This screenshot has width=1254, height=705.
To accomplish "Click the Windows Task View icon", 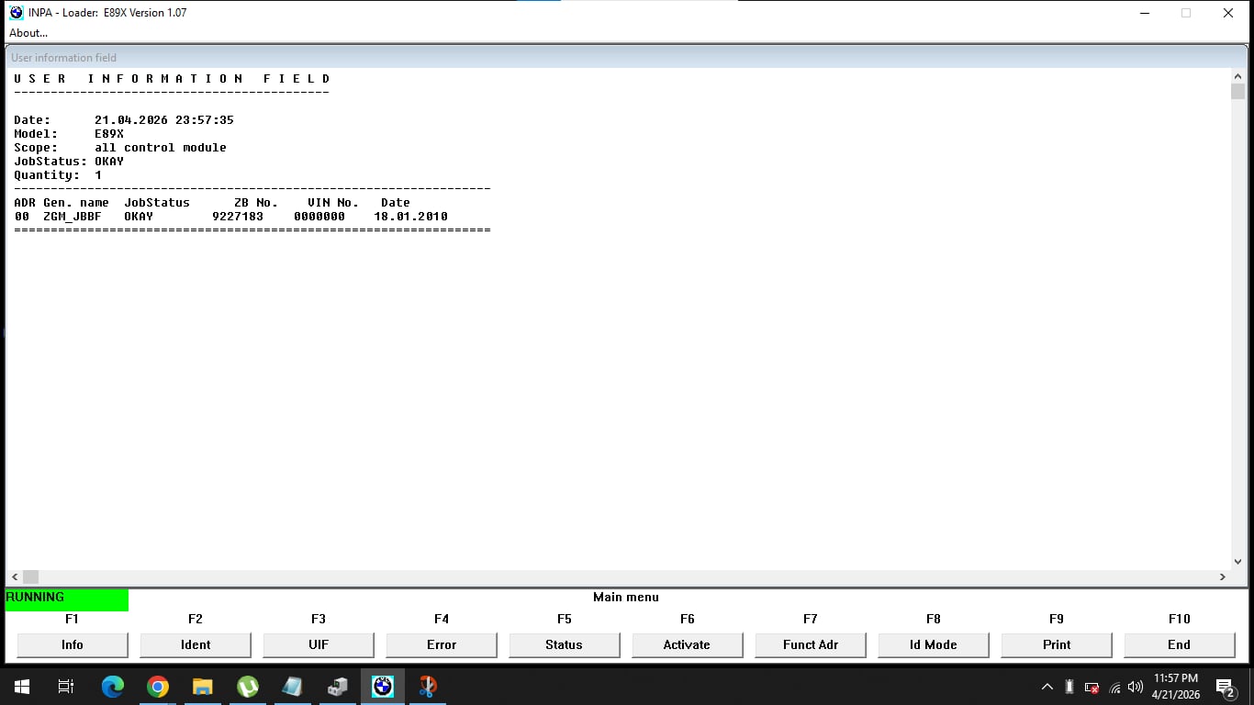I will coord(66,687).
